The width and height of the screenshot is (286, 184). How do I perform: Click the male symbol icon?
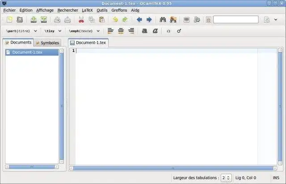(179, 31)
